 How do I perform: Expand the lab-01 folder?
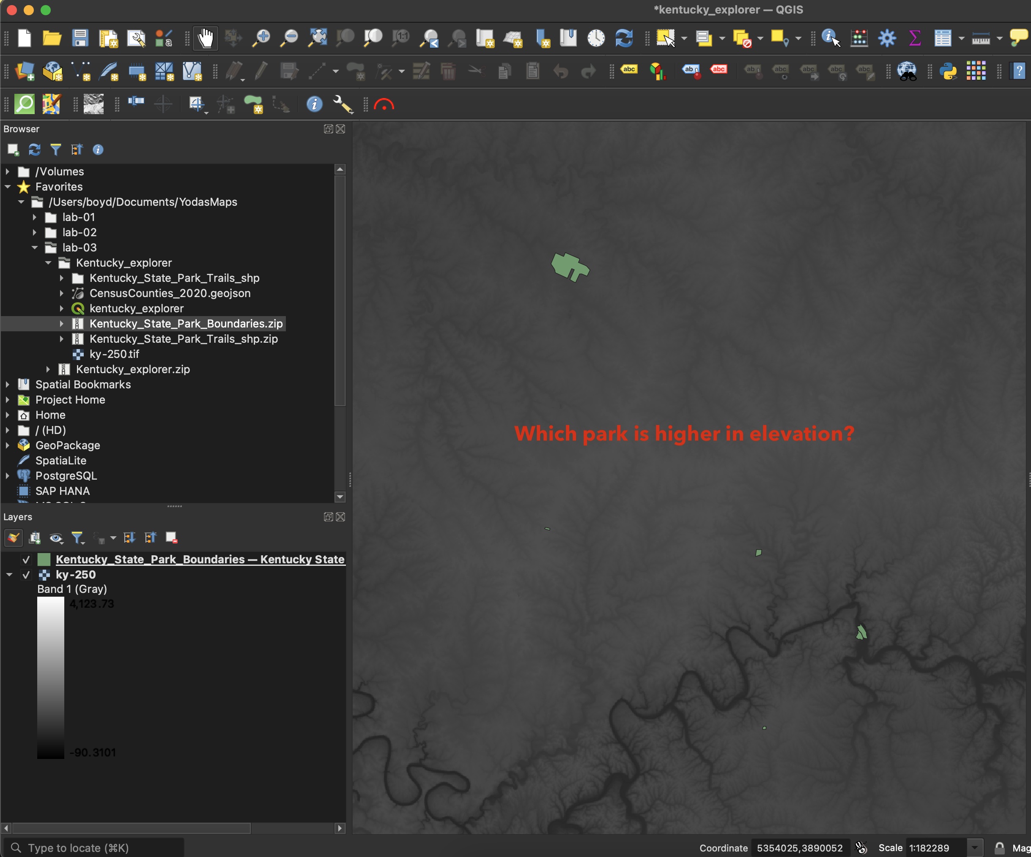[x=35, y=217]
